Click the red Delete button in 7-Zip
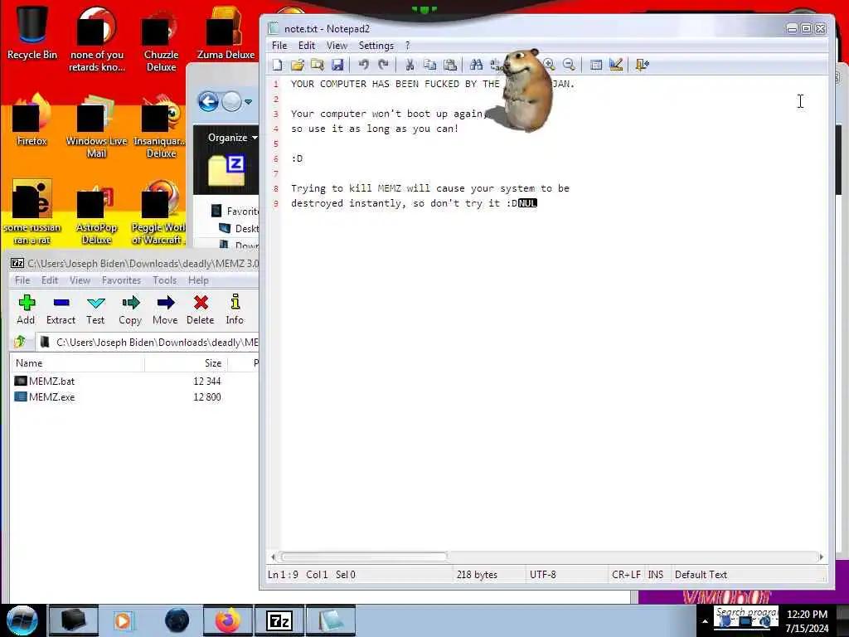 [x=201, y=310]
